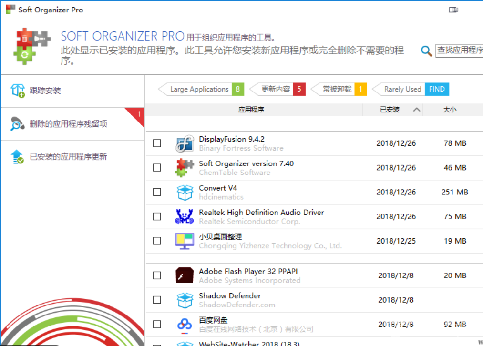Tick the 小贝桌面整理 checkbox
483x346 pixels.
[x=157, y=241]
